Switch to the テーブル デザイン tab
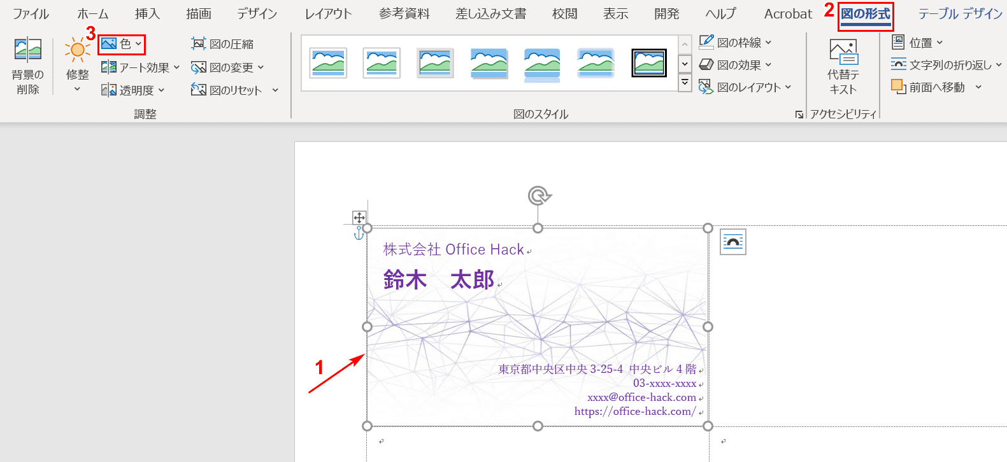The image size is (1007, 462). tap(961, 14)
